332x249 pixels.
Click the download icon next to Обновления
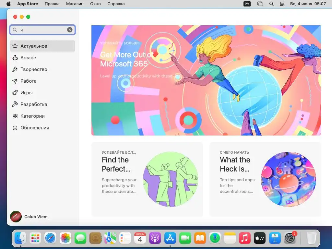[x=15, y=128]
